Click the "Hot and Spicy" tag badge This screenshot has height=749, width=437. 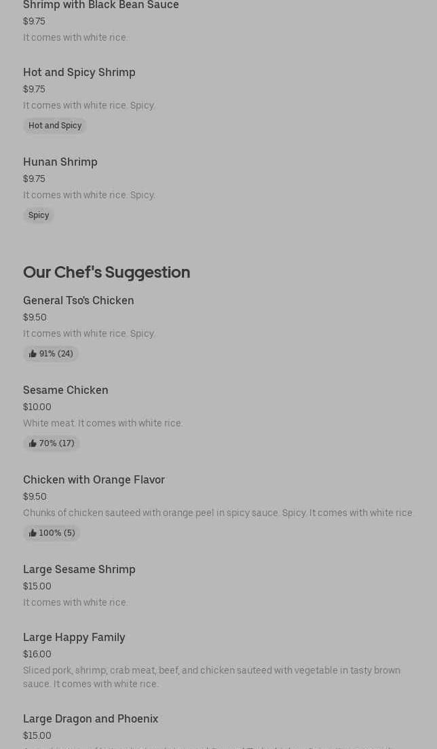(x=55, y=126)
